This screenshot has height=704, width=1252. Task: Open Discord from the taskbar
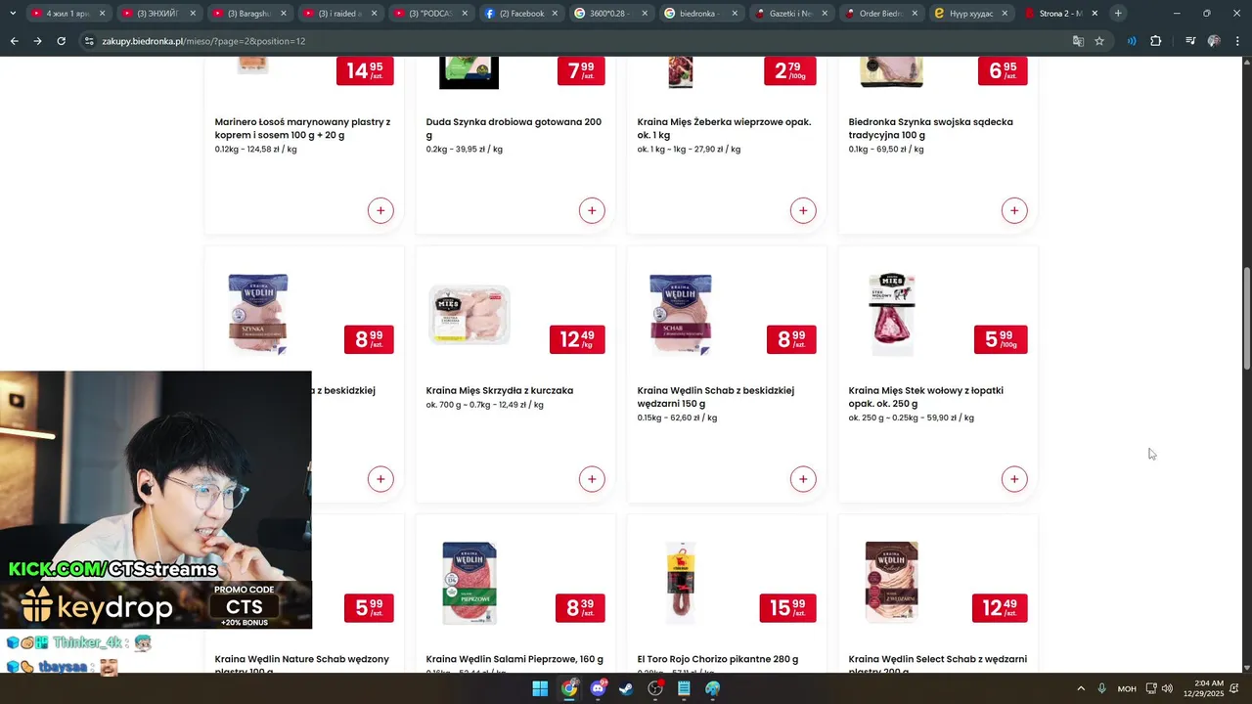598,688
